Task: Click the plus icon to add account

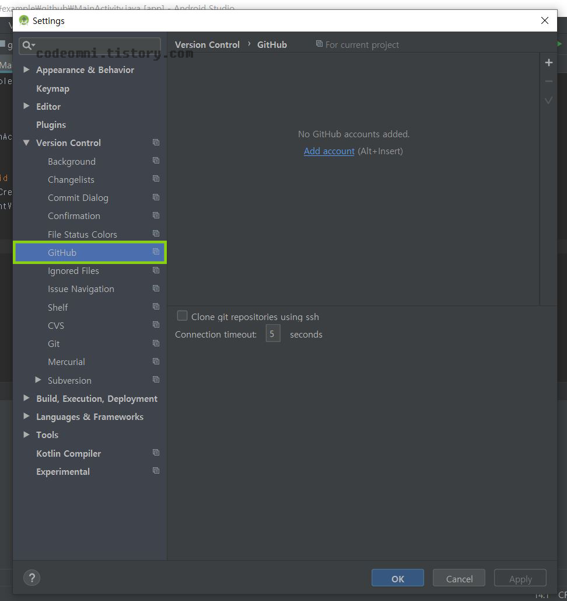Action: 548,62
